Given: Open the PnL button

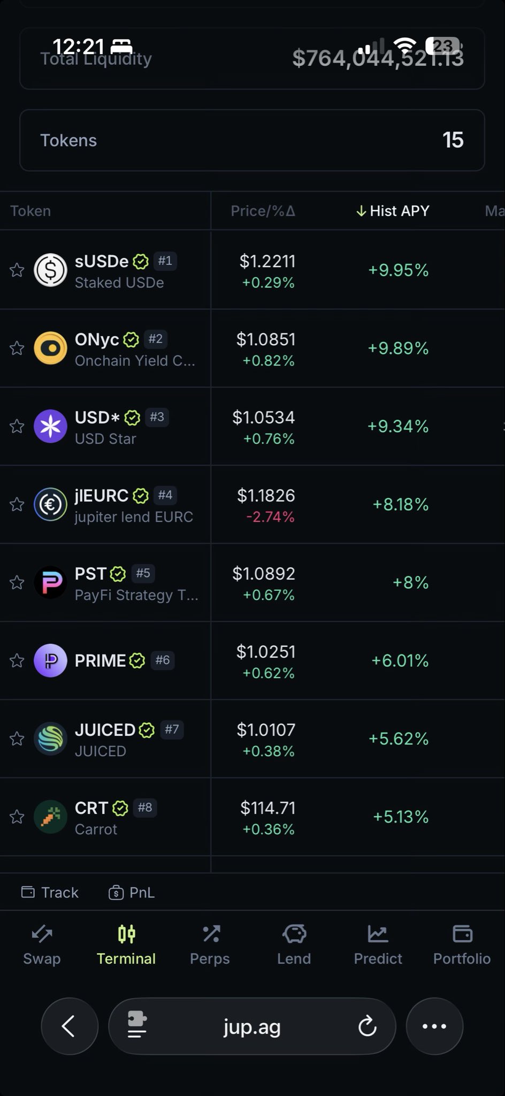Looking at the screenshot, I should point(132,893).
